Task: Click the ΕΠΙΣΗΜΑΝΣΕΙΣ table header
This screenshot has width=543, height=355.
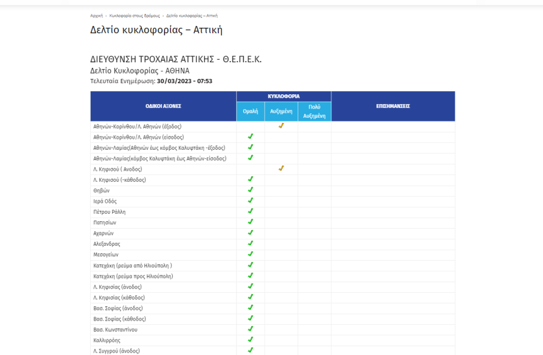Action: (393, 106)
